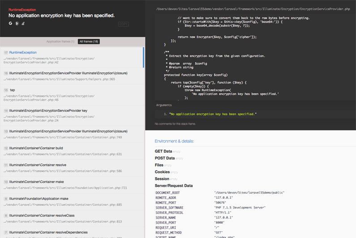Click the 'Session' section label
The height and width of the screenshot is (238, 356).
pyautogui.click(x=162, y=179)
